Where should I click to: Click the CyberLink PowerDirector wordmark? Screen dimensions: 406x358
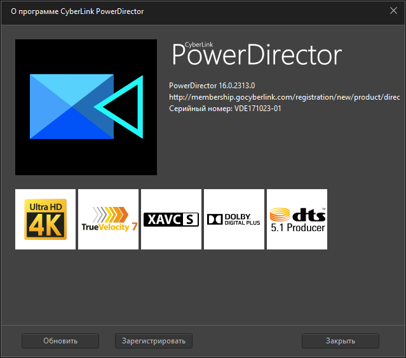pos(257,54)
